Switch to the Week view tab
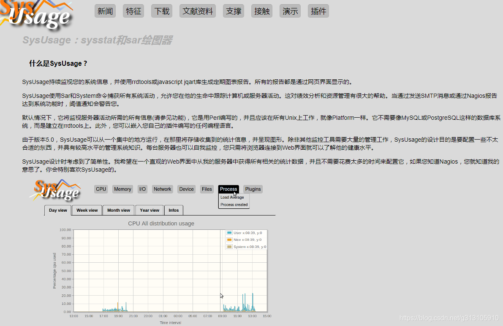Viewport: 503px width, 326px height. coord(87,210)
